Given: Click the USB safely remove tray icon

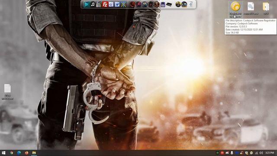Looking at the screenshot, I should (232, 153).
